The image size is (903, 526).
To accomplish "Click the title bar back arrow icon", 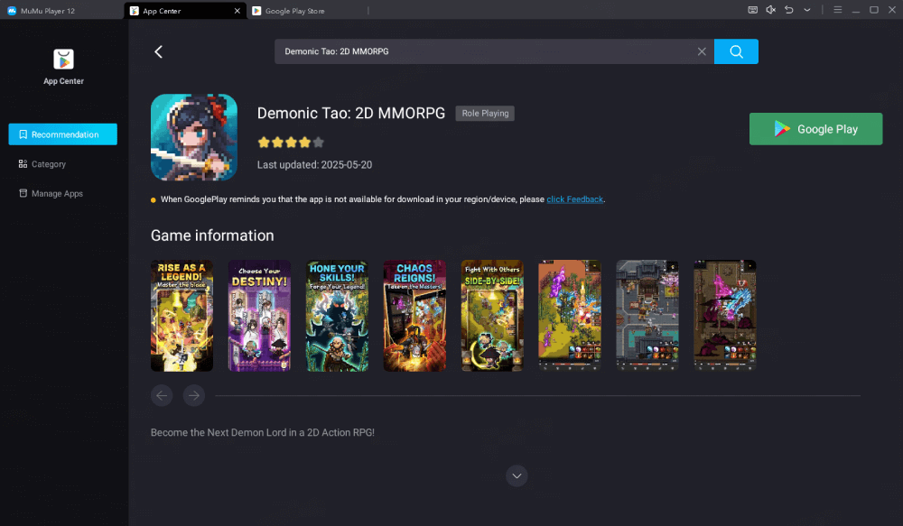I will tap(789, 10).
